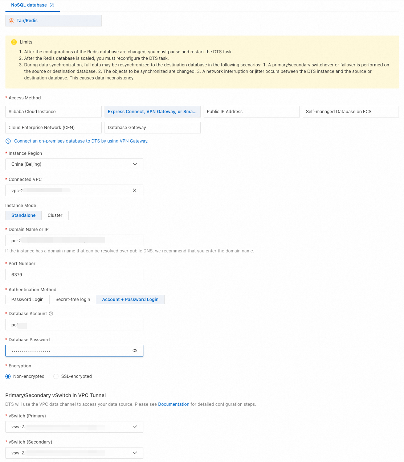Select Password Login authentication
The height and width of the screenshot is (462, 404).
[x=28, y=300]
